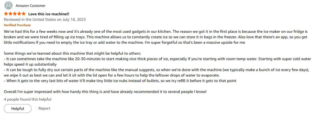Screen dimensions: 314x114
Task: Click the opening paragraph starting "We've had this"
Action: (x=110, y=32)
